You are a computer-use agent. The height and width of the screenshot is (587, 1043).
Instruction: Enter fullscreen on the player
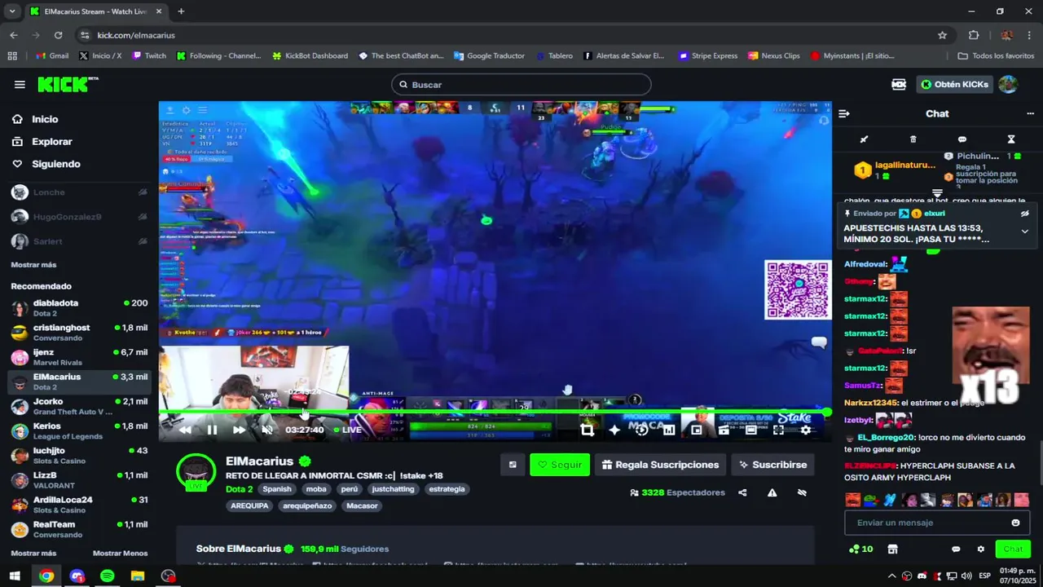pos(778,430)
